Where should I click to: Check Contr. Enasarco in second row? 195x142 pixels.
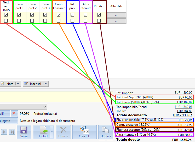coord(59,21)
